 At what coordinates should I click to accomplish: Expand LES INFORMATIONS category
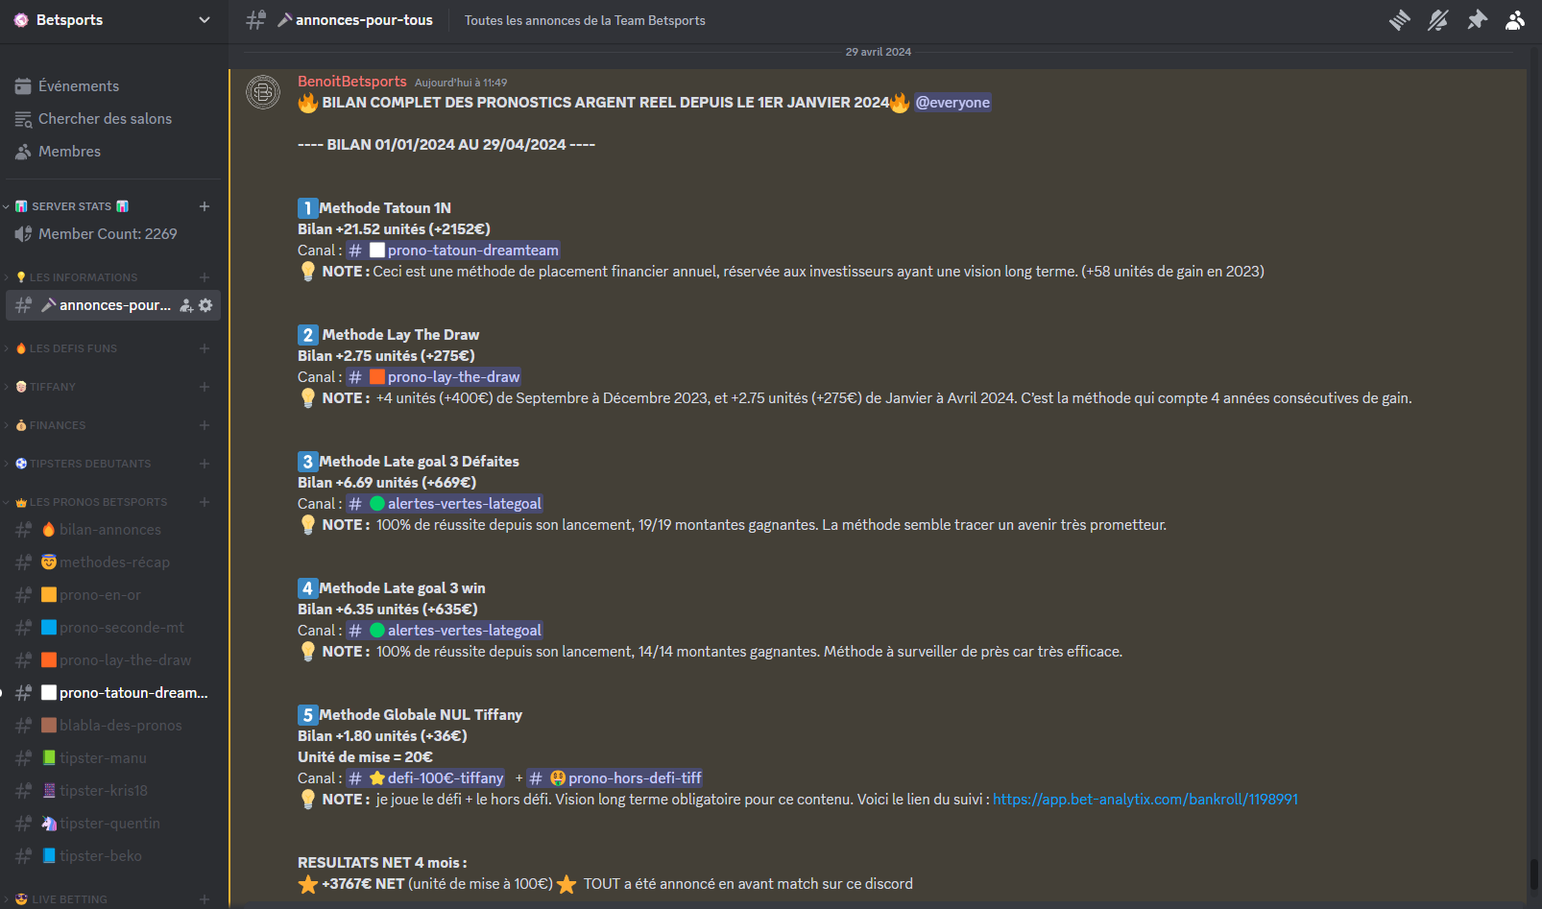click(76, 277)
